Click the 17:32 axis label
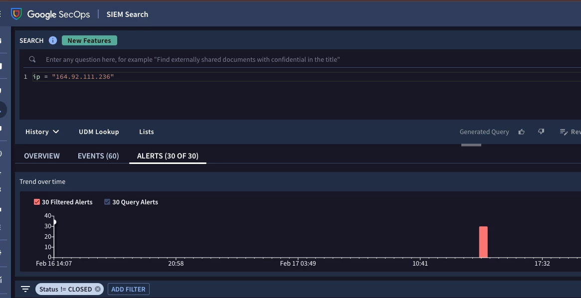The height and width of the screenshot is (298, 581). point(542,264)
